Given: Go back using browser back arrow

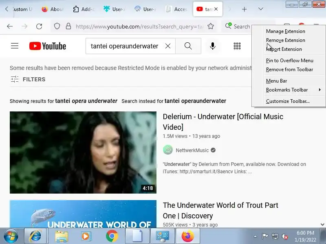Looking at the screenshot, I should coord(10,26).
